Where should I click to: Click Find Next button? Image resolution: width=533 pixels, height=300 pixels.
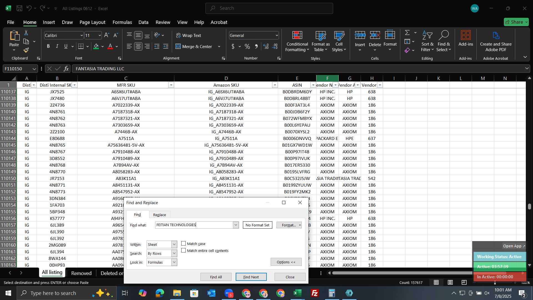[251, 277]
